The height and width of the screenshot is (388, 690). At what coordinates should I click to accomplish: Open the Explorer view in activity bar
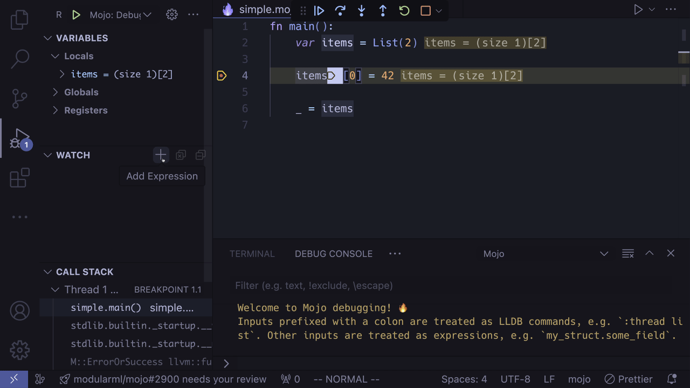(20, 19)
